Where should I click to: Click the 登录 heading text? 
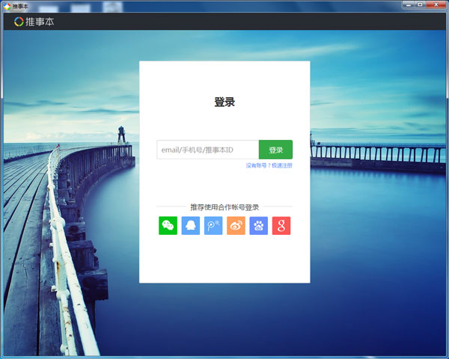(x=224, y=102)
